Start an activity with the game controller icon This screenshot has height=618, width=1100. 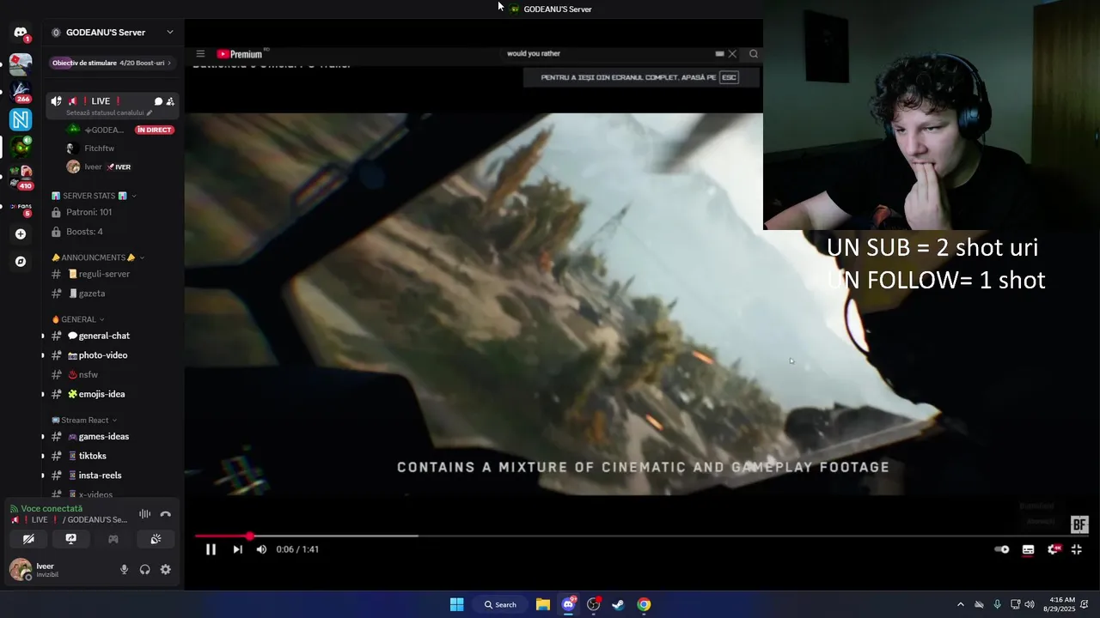tap(113, 539)
